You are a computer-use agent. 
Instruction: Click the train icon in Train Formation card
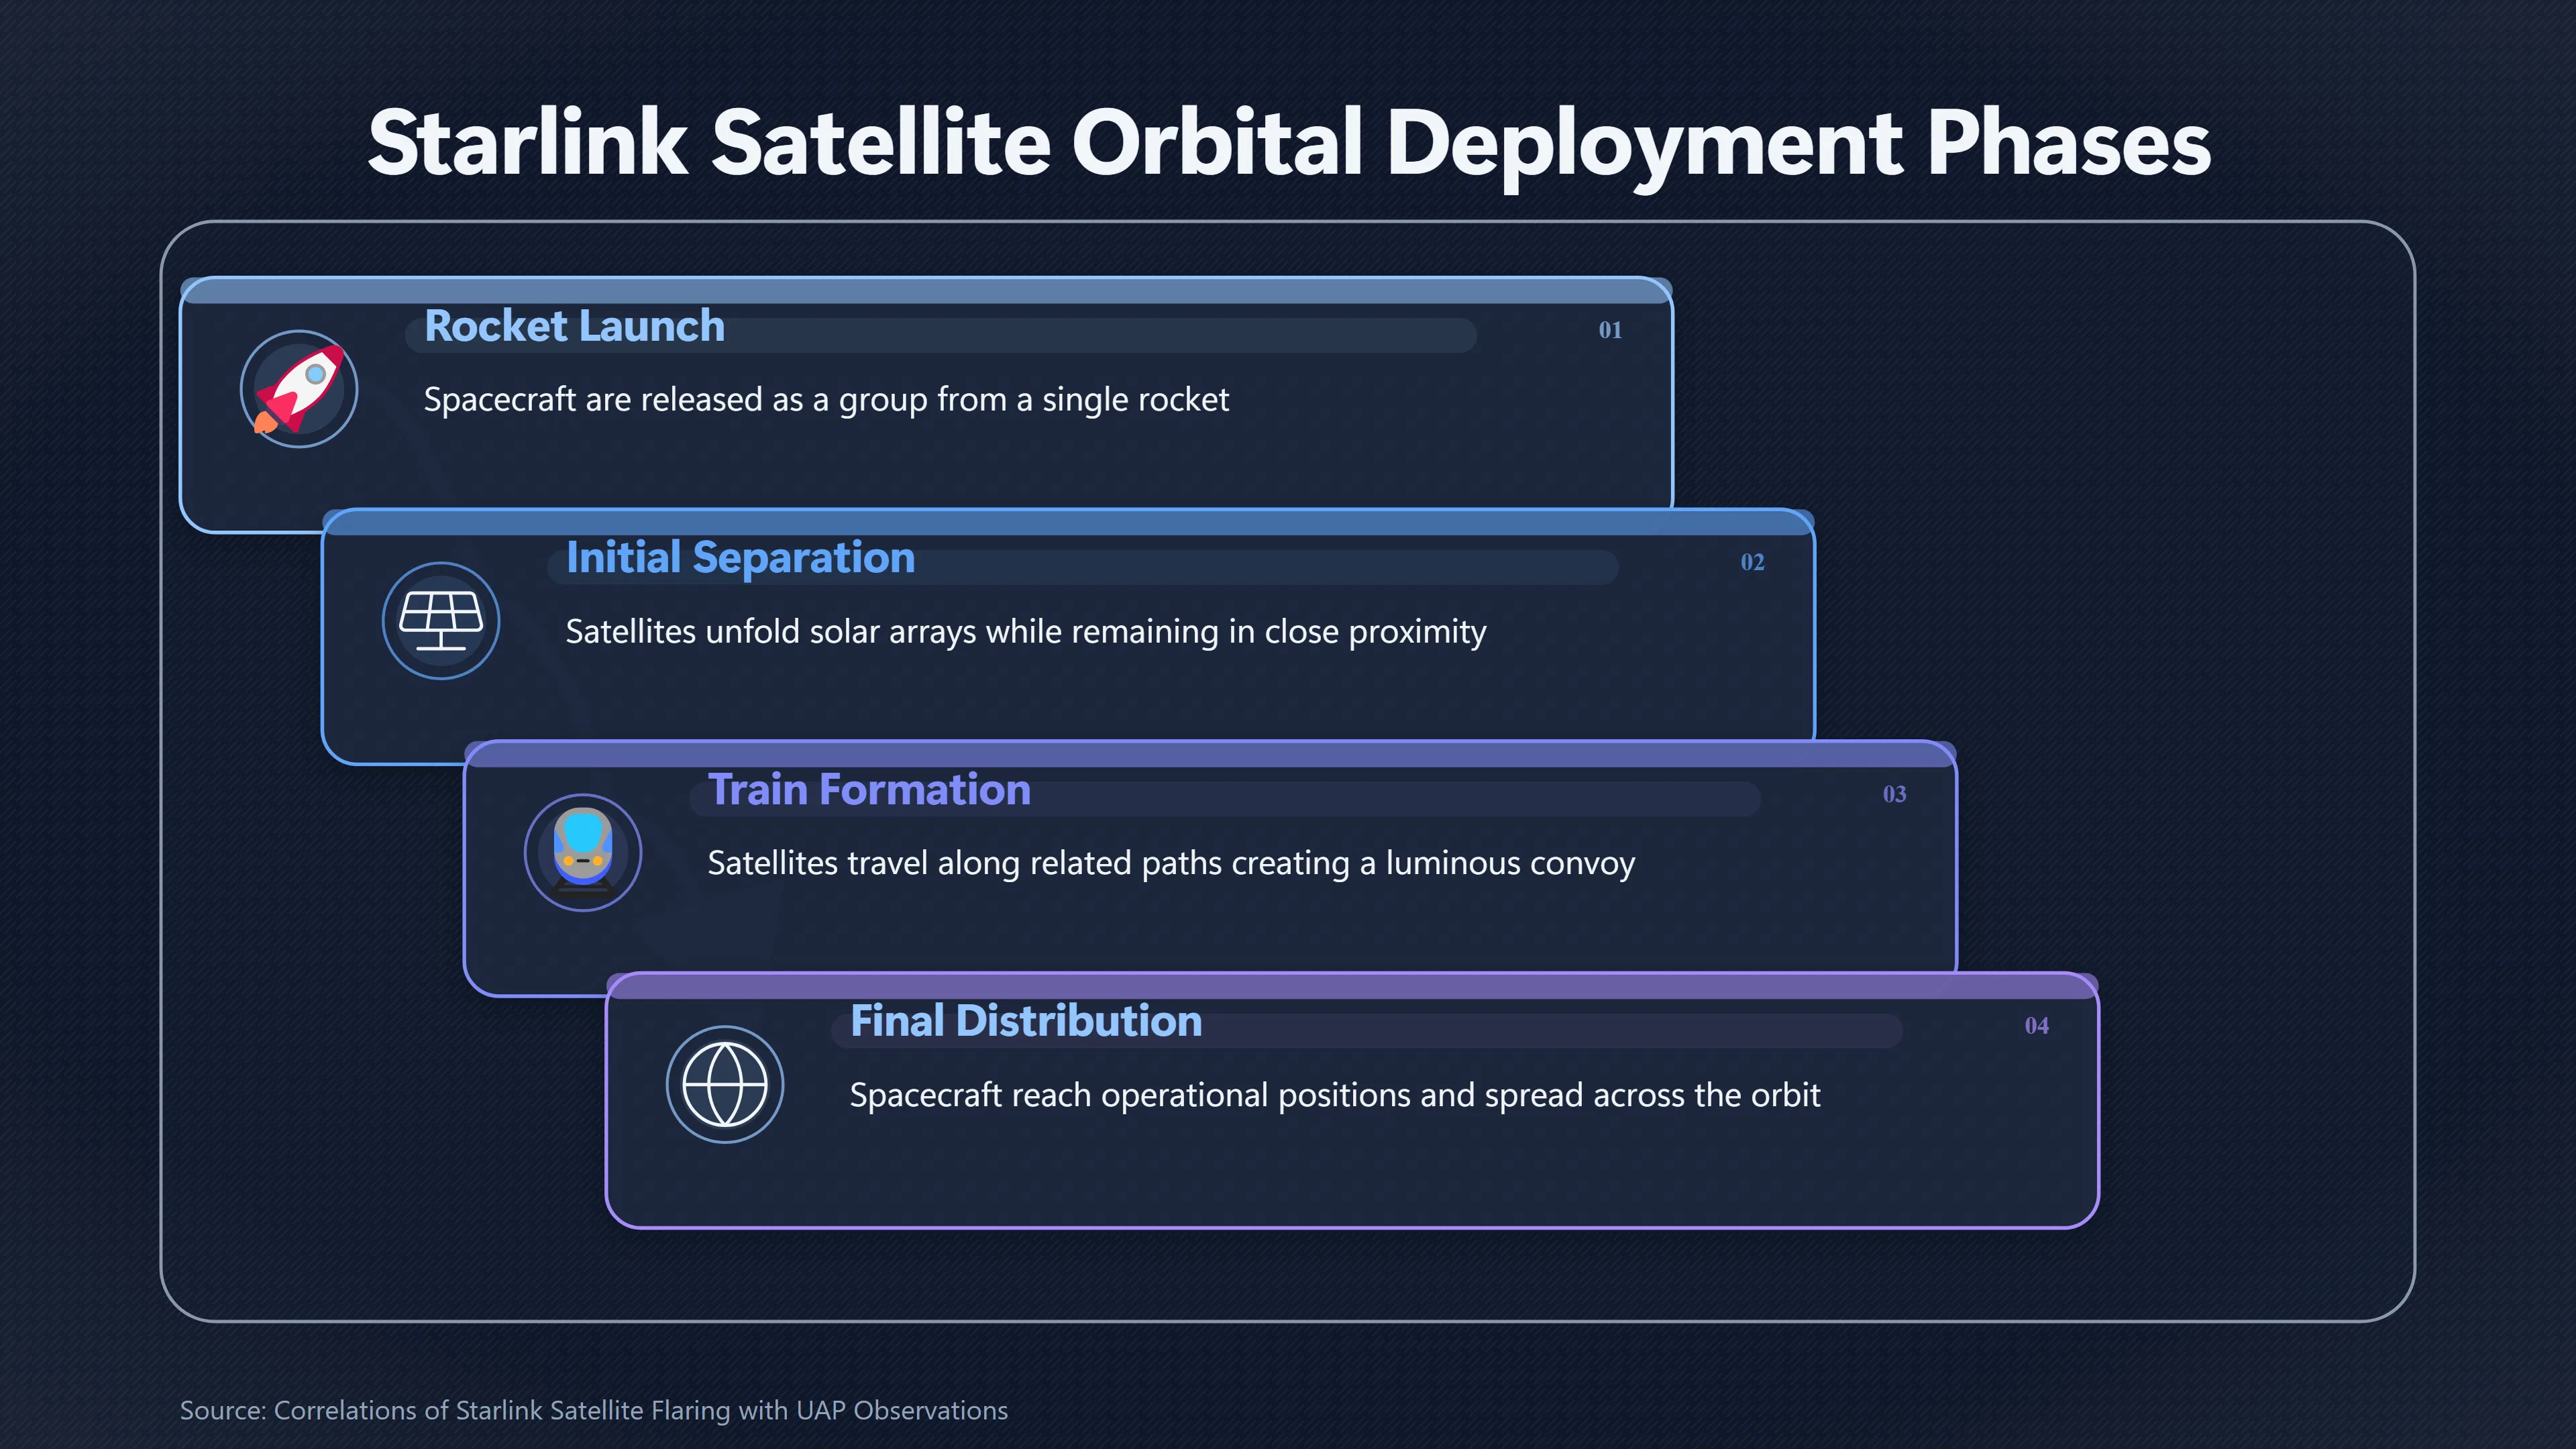click(583, 853)
